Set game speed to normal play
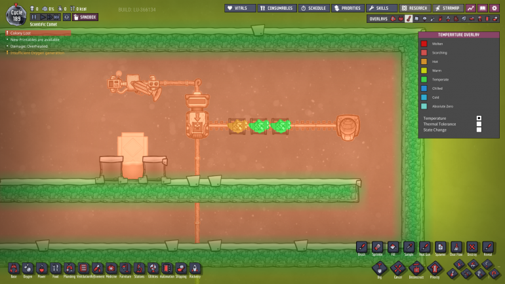Screen dimensions: 505x284 point(43,17)
